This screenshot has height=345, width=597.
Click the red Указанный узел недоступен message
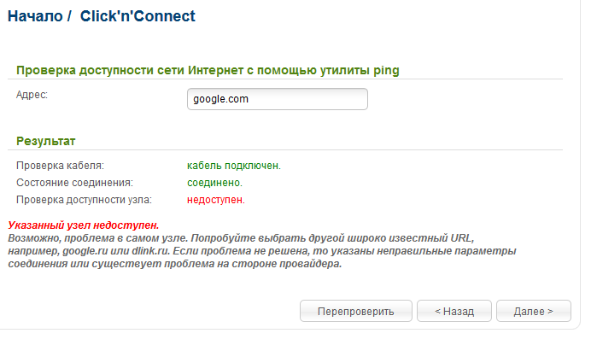coord(83,225)
